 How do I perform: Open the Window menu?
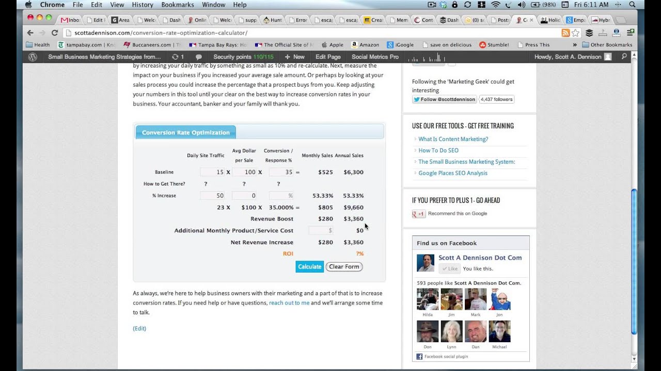[213, 5]
